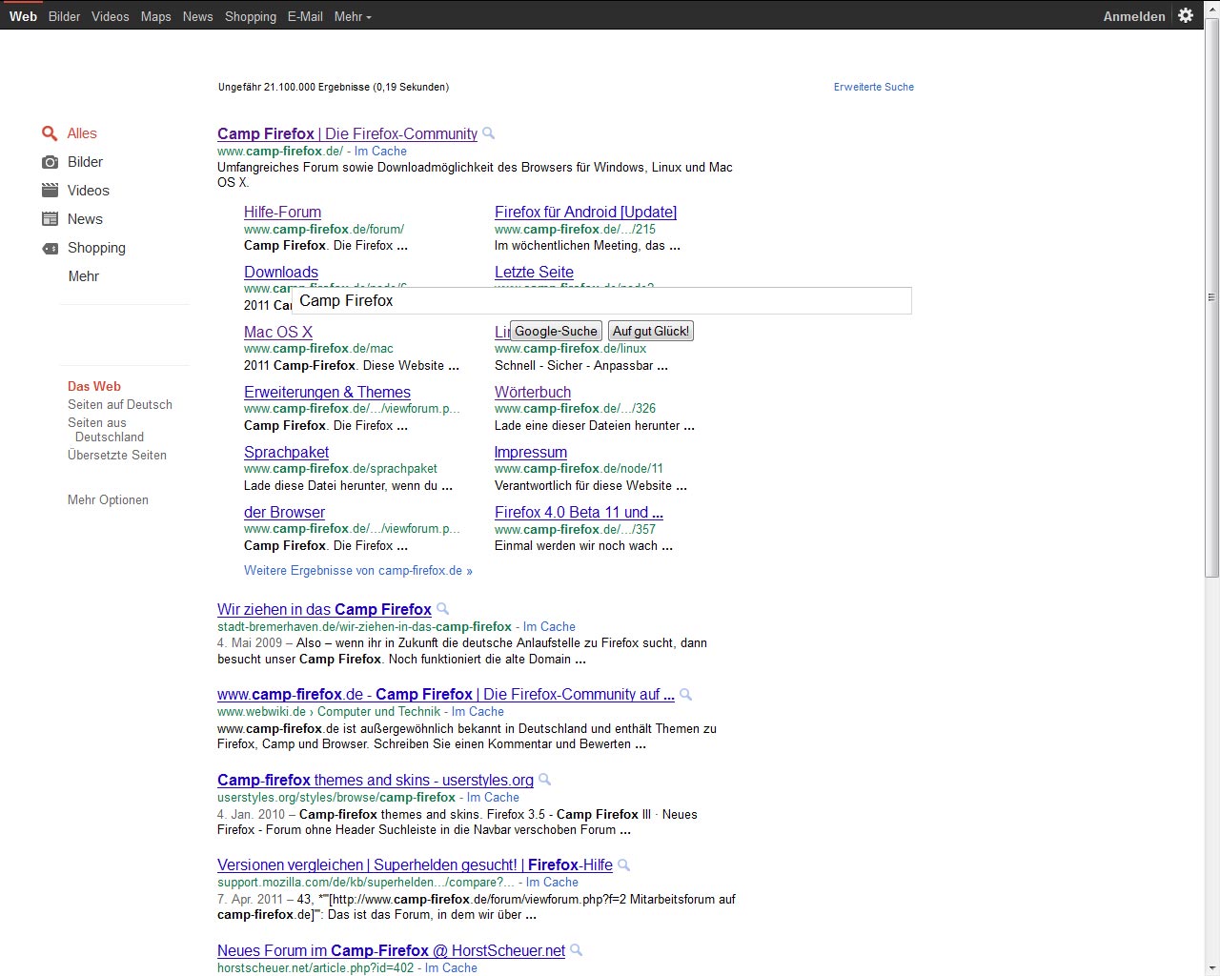This screenshot has width=1220, height=976.
Task: Expand the Mehr dropdown in top bar
Action: (x=353, y=16)
